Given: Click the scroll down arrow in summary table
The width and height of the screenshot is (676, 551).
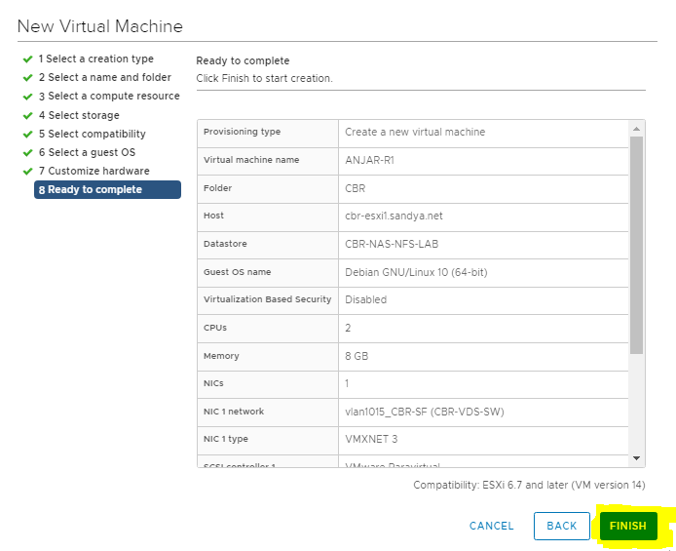Looking at the screenshot, I should (637, 457).
